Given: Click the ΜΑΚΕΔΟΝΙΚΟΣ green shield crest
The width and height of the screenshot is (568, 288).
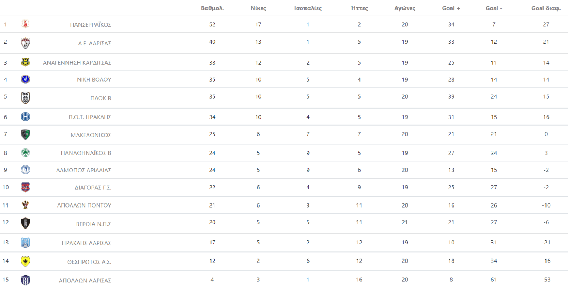Looking at the screenshot, I should click(x=26, y=135).
